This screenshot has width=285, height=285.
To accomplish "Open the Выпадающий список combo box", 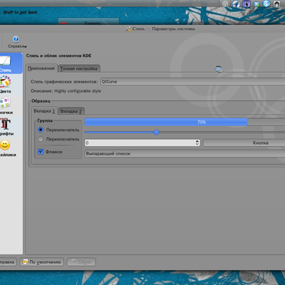I will click(185, 153).
